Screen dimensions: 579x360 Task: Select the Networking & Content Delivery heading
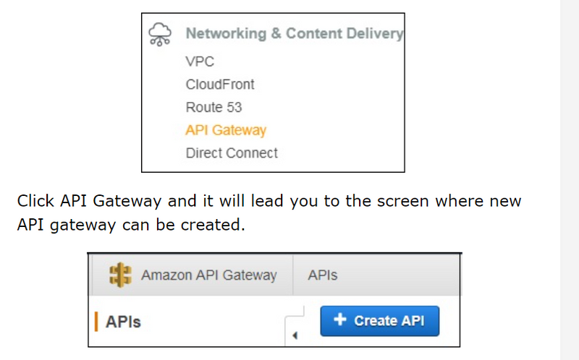click(x=294, y=33)
